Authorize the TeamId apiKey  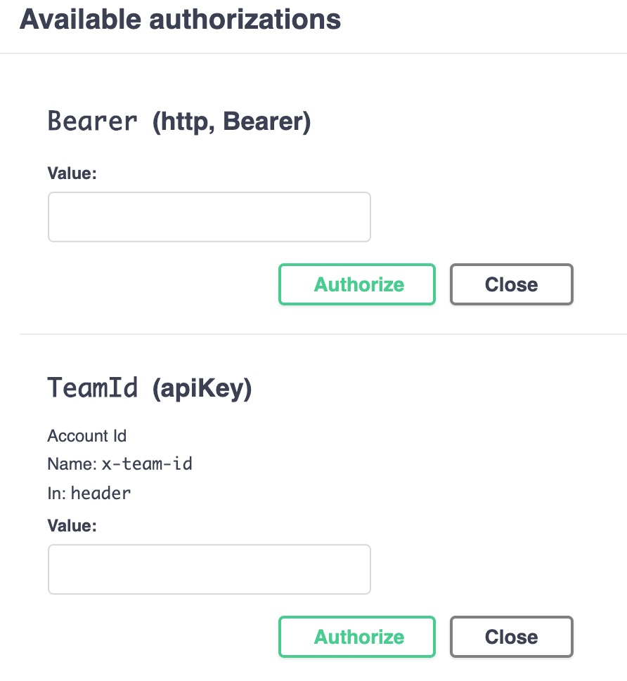coord(357,637)
